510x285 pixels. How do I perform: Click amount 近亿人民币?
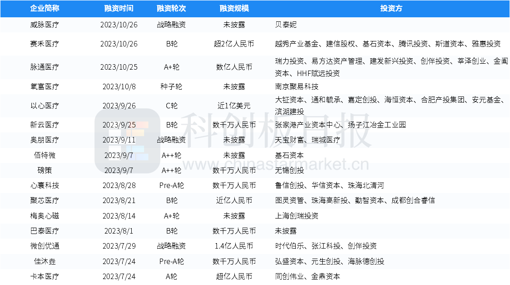click(x=234, y=200)
